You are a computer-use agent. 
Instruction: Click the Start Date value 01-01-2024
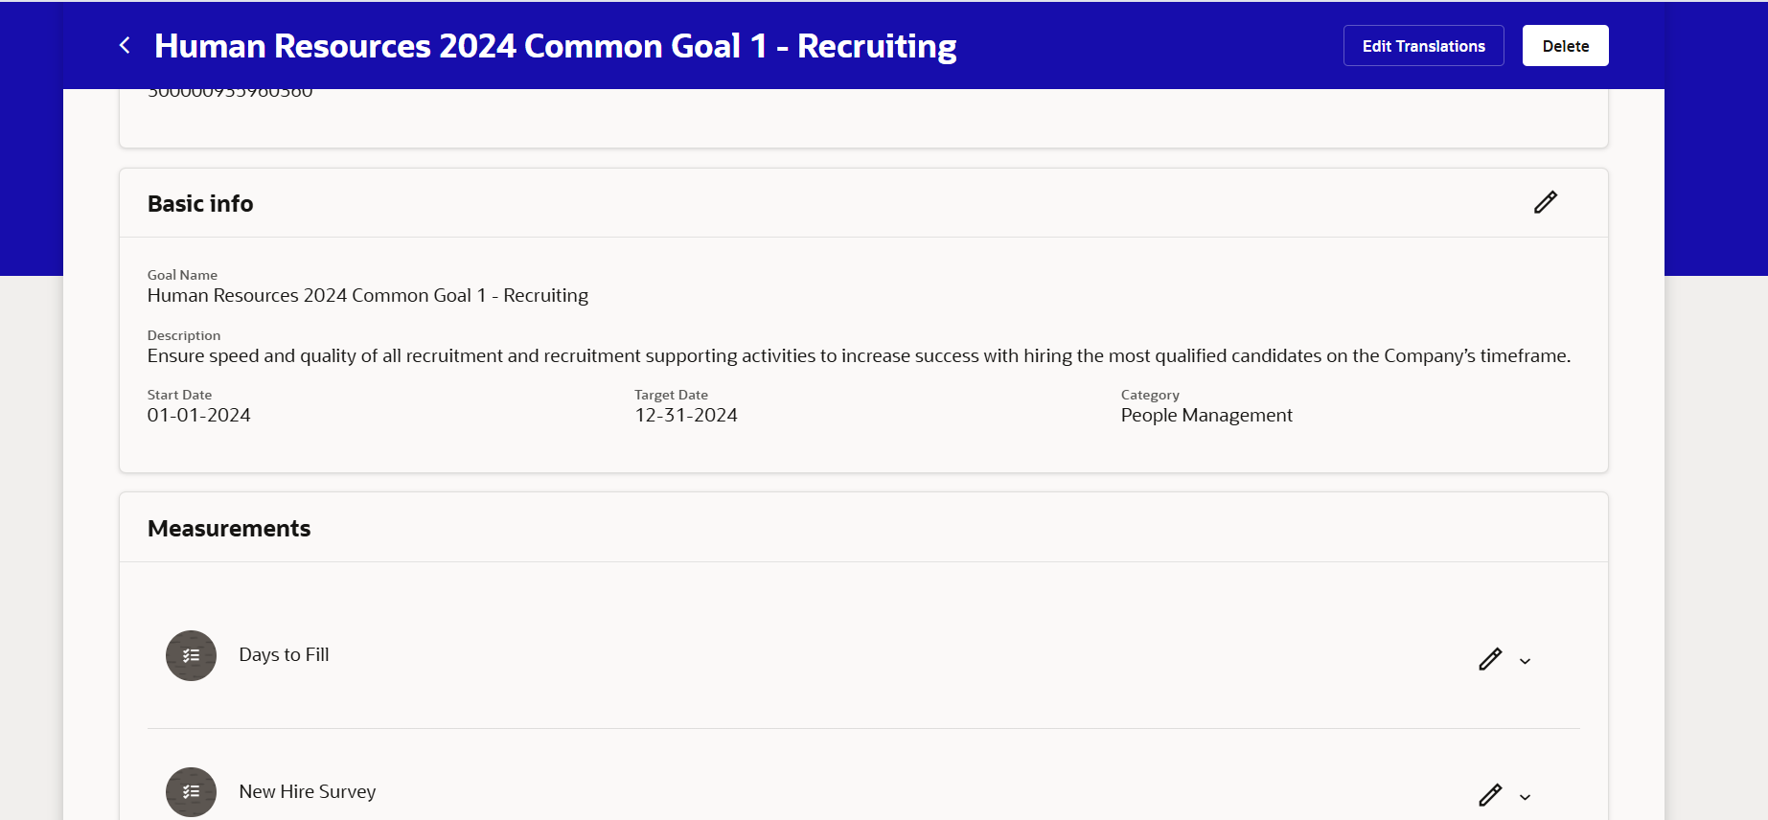tap(198, 415)
